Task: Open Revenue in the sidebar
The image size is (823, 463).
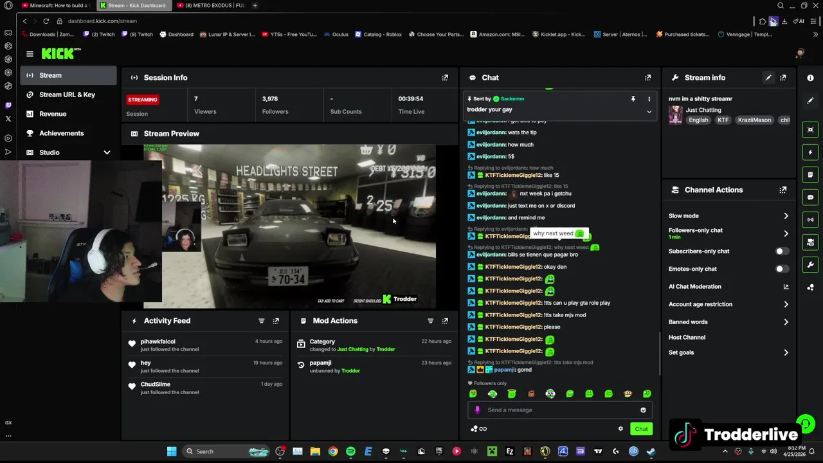Action: 68,114
